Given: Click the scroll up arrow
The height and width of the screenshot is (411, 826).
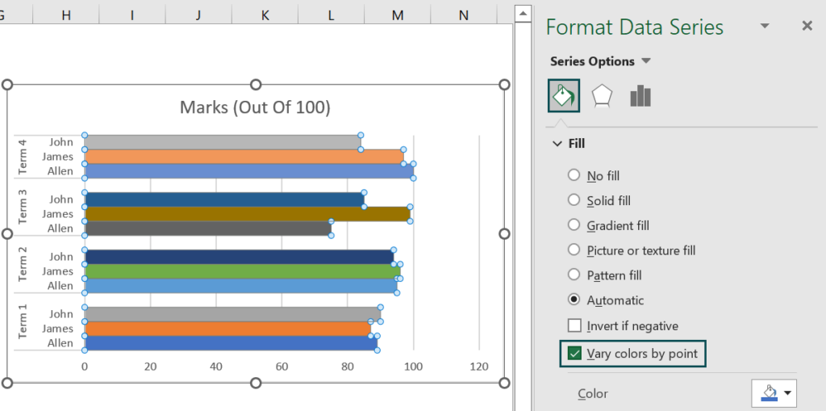Looking at the screenshot, I should (523, 13).
